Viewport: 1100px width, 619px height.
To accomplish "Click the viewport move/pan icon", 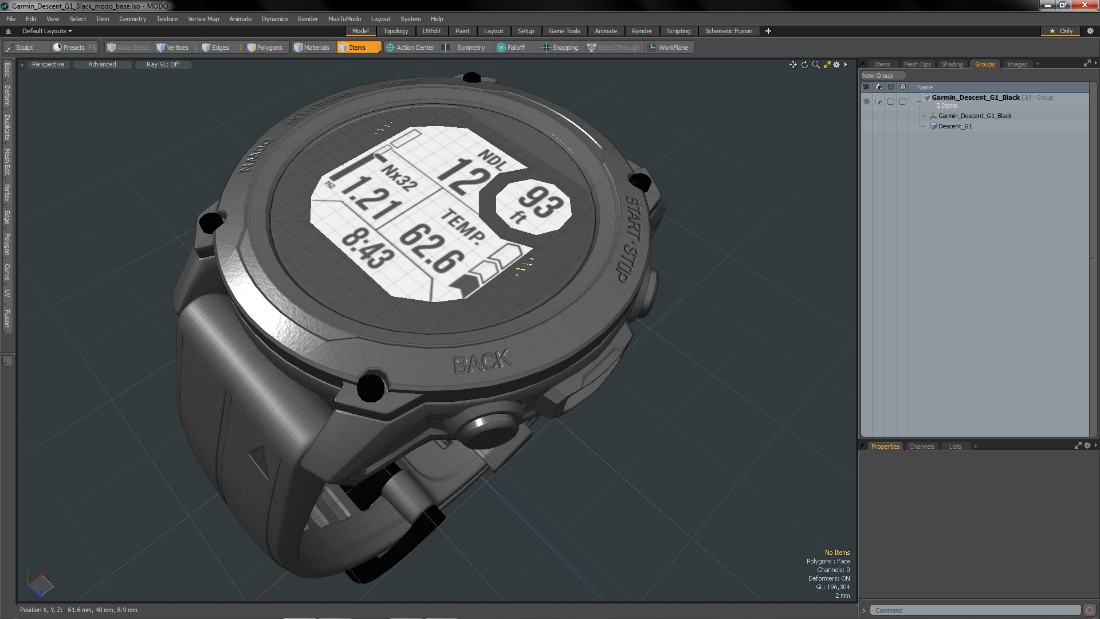I will [x=793, y=65].
